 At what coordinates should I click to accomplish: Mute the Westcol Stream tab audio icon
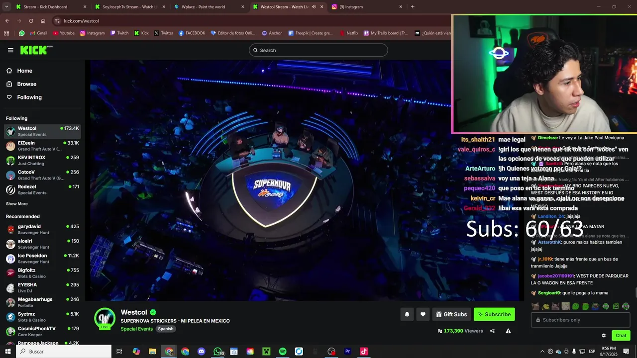(314, 7)
